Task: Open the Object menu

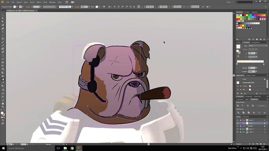Action: (19, 2)
